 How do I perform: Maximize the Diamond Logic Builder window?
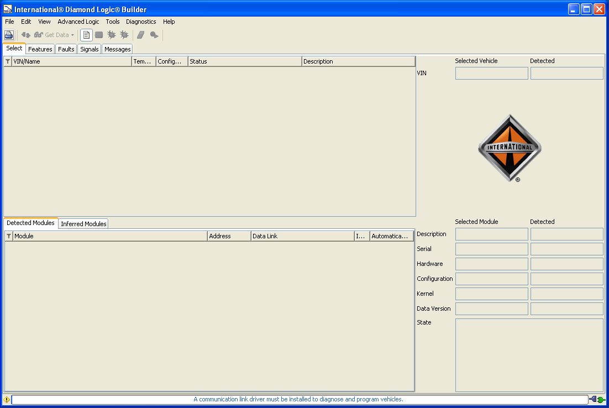point(586,9)
